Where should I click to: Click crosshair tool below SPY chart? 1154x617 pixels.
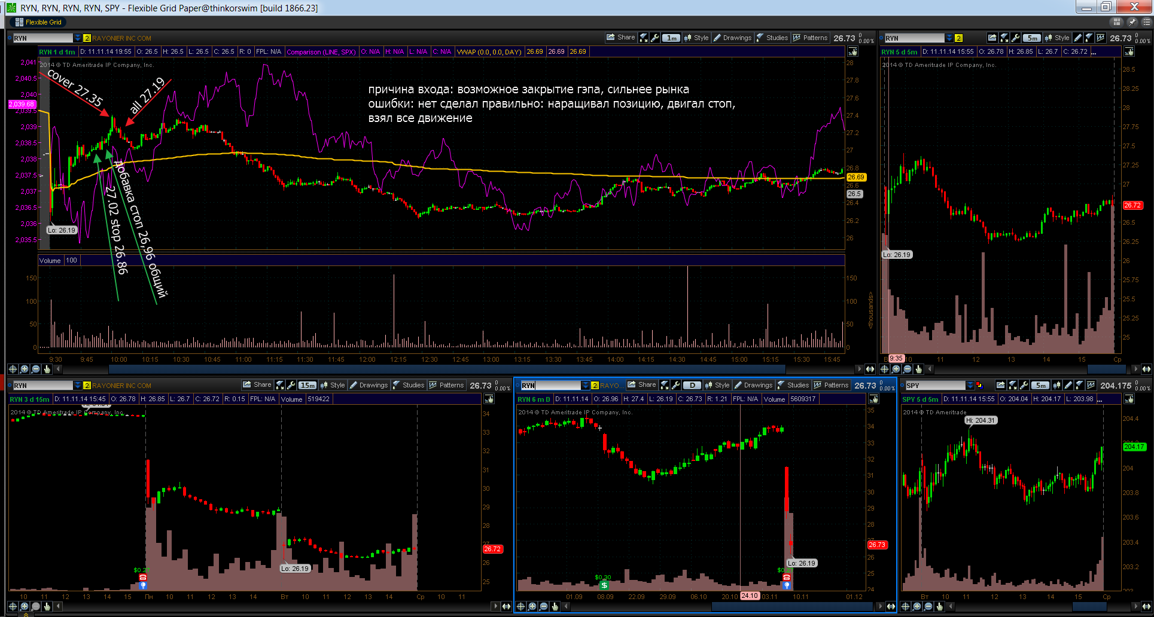[905, 606]
